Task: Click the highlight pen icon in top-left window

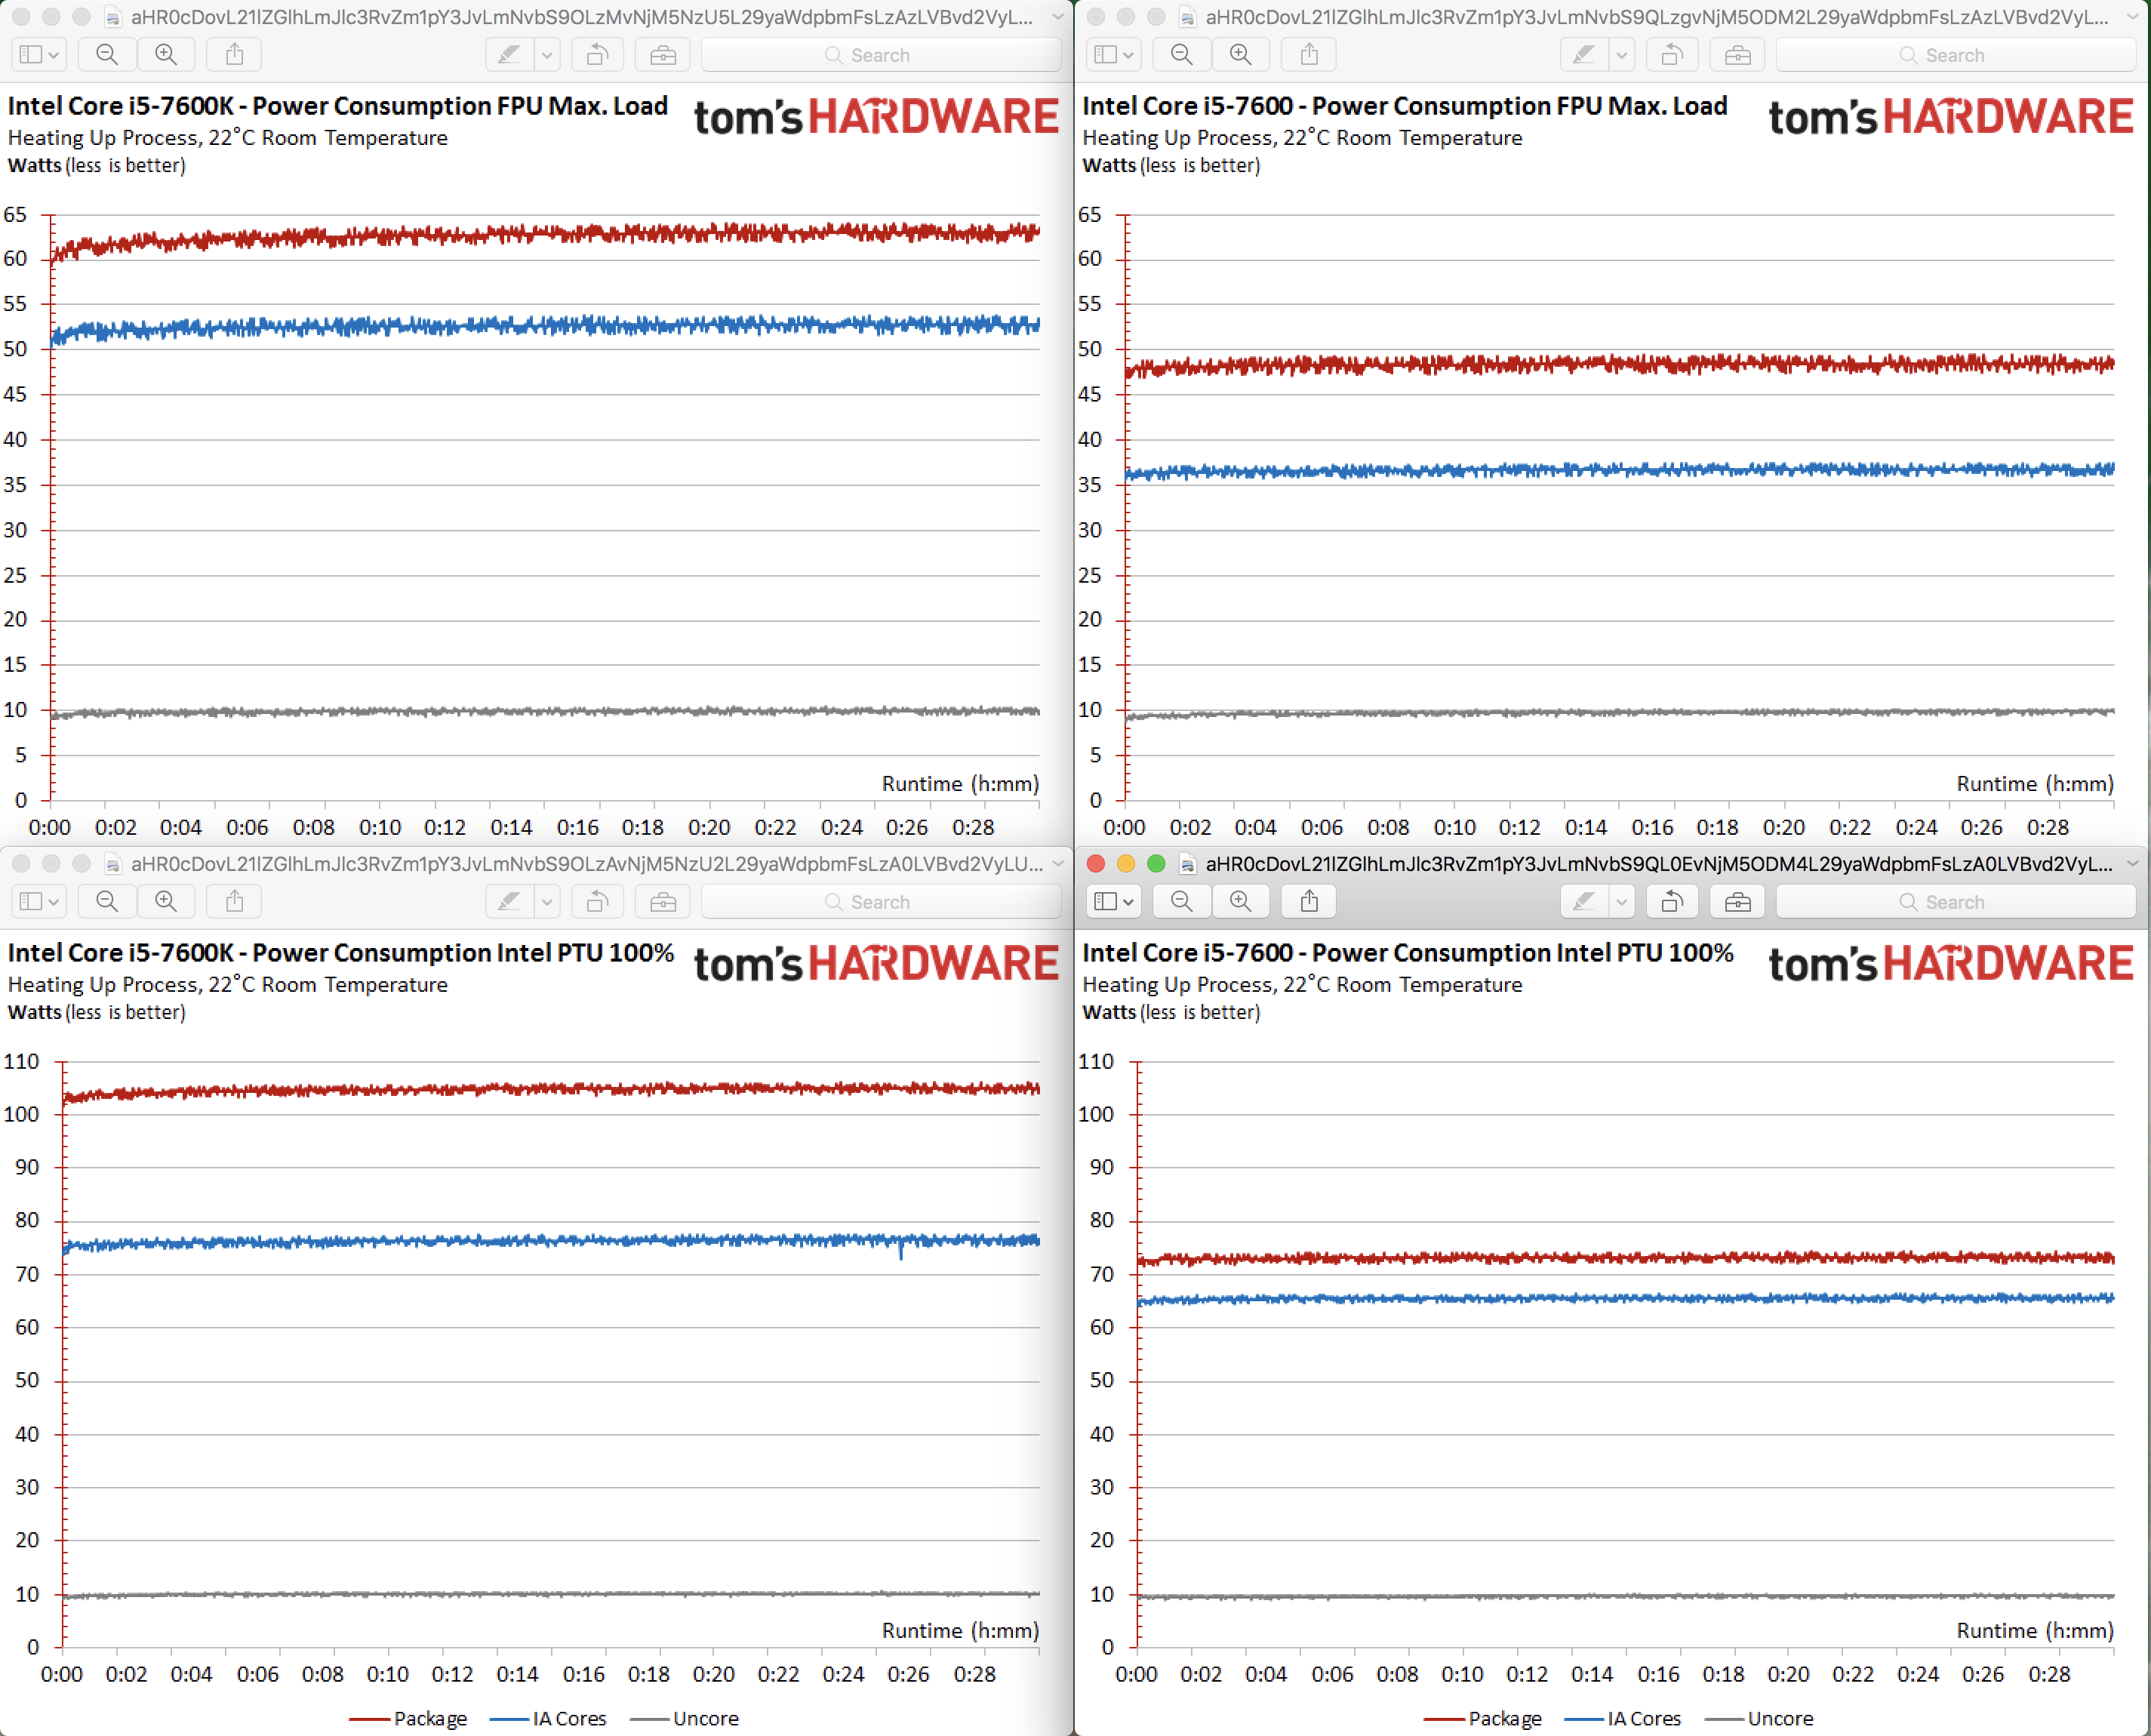Action: click(x=509, y=55)
